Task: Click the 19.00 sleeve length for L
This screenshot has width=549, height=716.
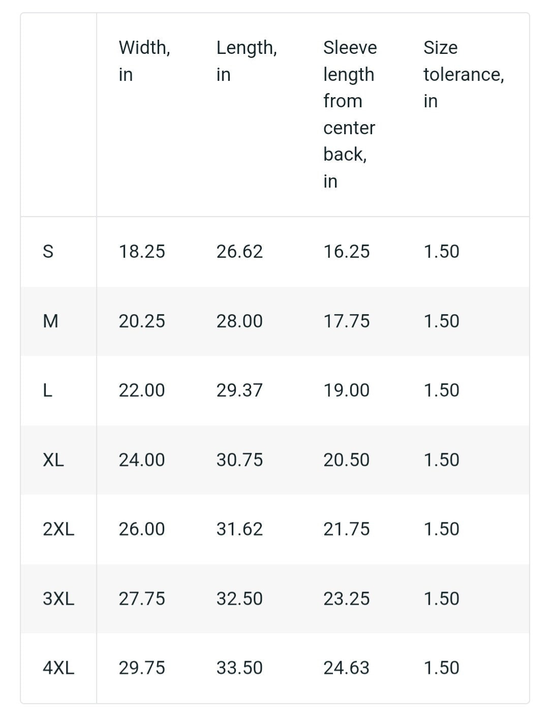Action: [x=346, y=390]
